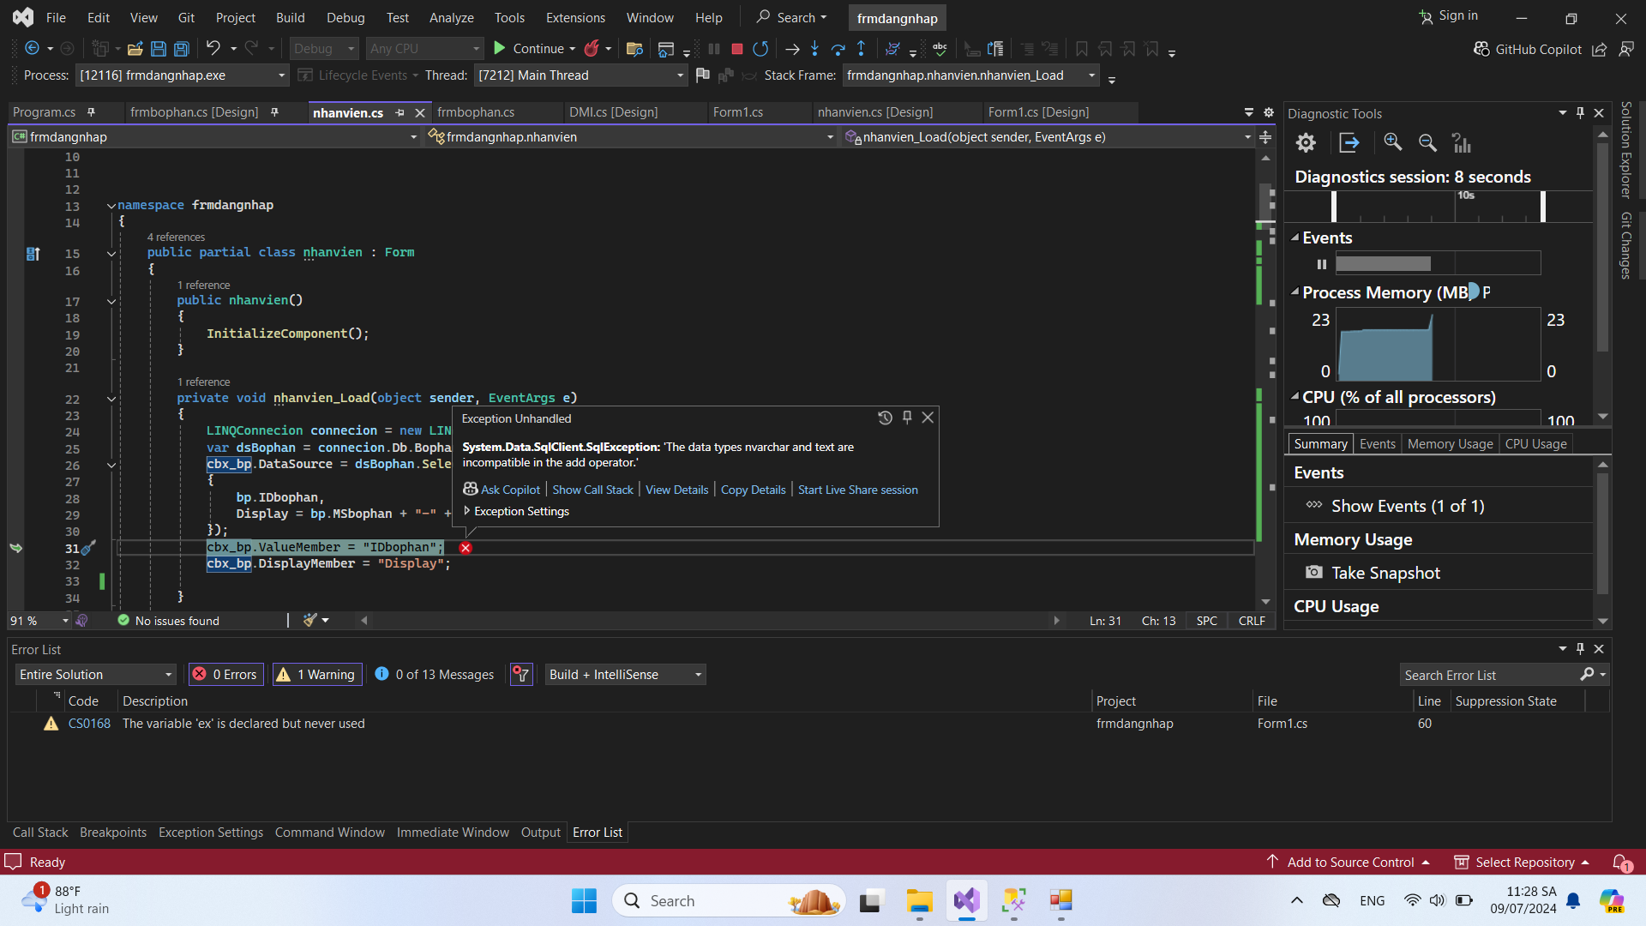Screen dimensions: 1646x926
Task: Click Copy Details in the popup
Action: [753, 490]
